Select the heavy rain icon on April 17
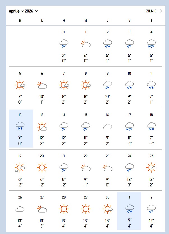The width and height of the screenshot is (169, 234). 129,126
